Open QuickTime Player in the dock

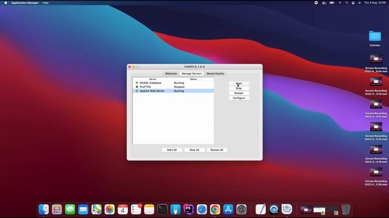click(274, 210)
